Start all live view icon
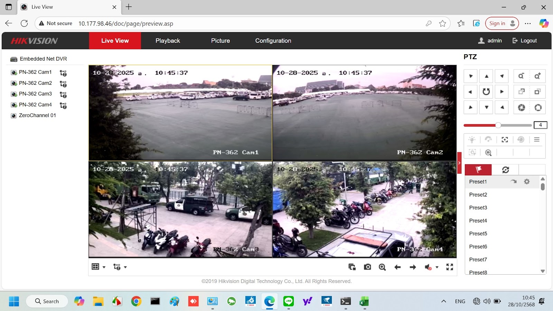 [x=352, y=267]
